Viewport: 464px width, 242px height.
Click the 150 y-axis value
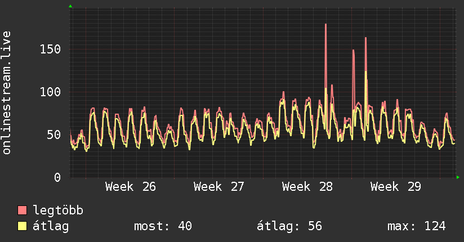[x=50, y=49]
